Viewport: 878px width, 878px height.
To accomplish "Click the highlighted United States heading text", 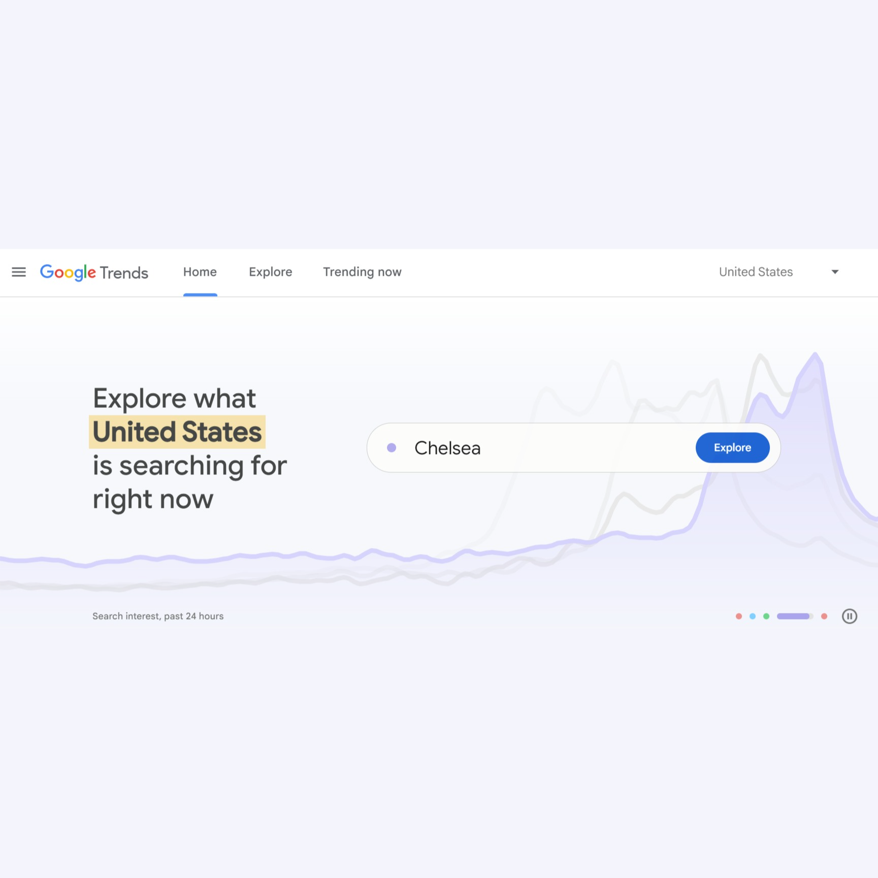I will [x=177, y=432].
